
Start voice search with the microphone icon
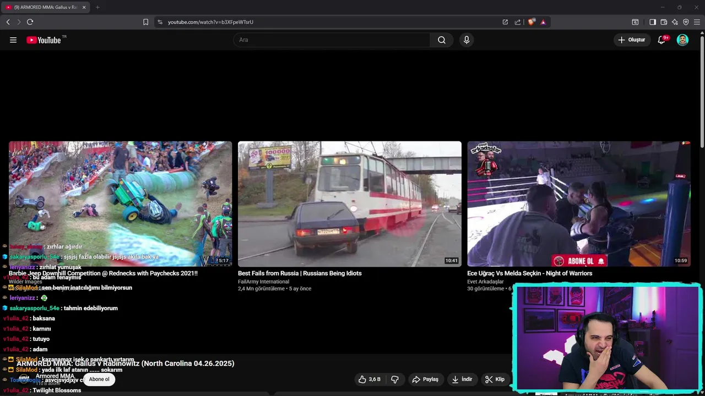click(467, 40)
